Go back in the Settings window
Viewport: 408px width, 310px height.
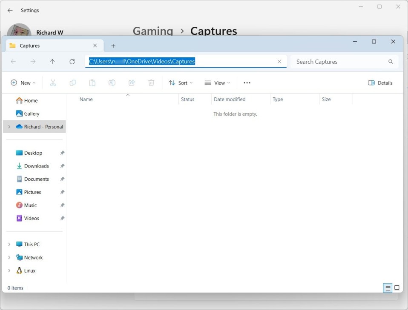click(x=10, y=10)
